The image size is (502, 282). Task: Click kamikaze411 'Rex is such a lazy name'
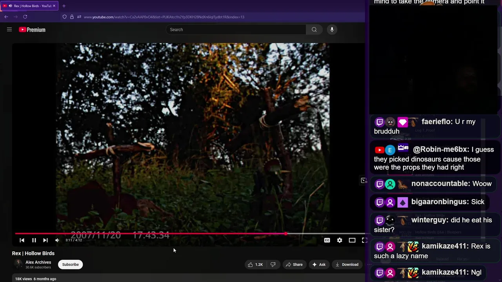[435, 251]
